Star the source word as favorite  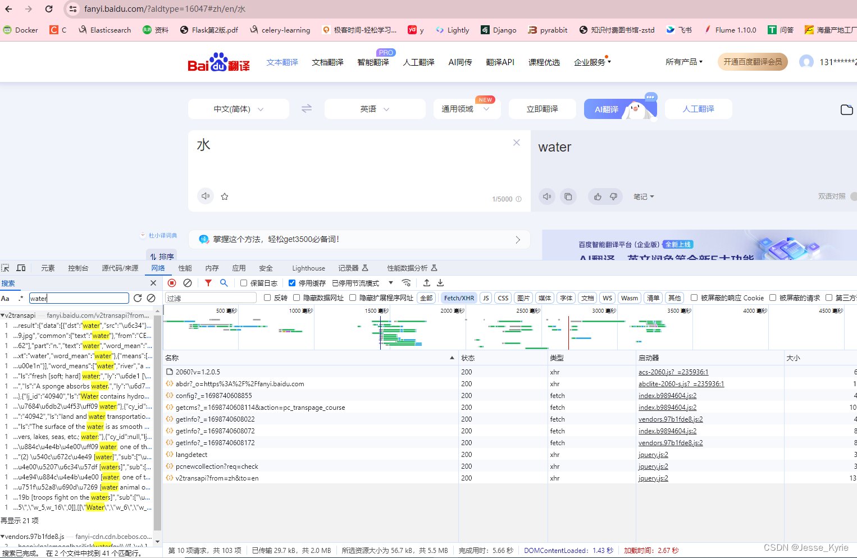tap(225, 196)
